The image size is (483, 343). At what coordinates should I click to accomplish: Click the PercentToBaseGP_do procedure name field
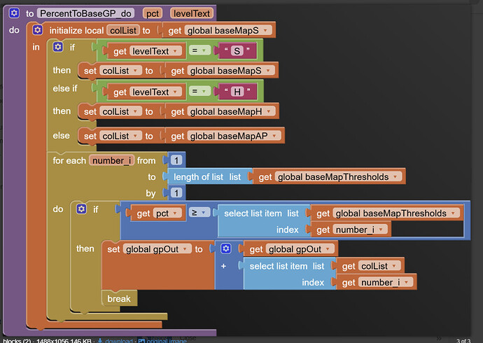click(x=87, y=13)
